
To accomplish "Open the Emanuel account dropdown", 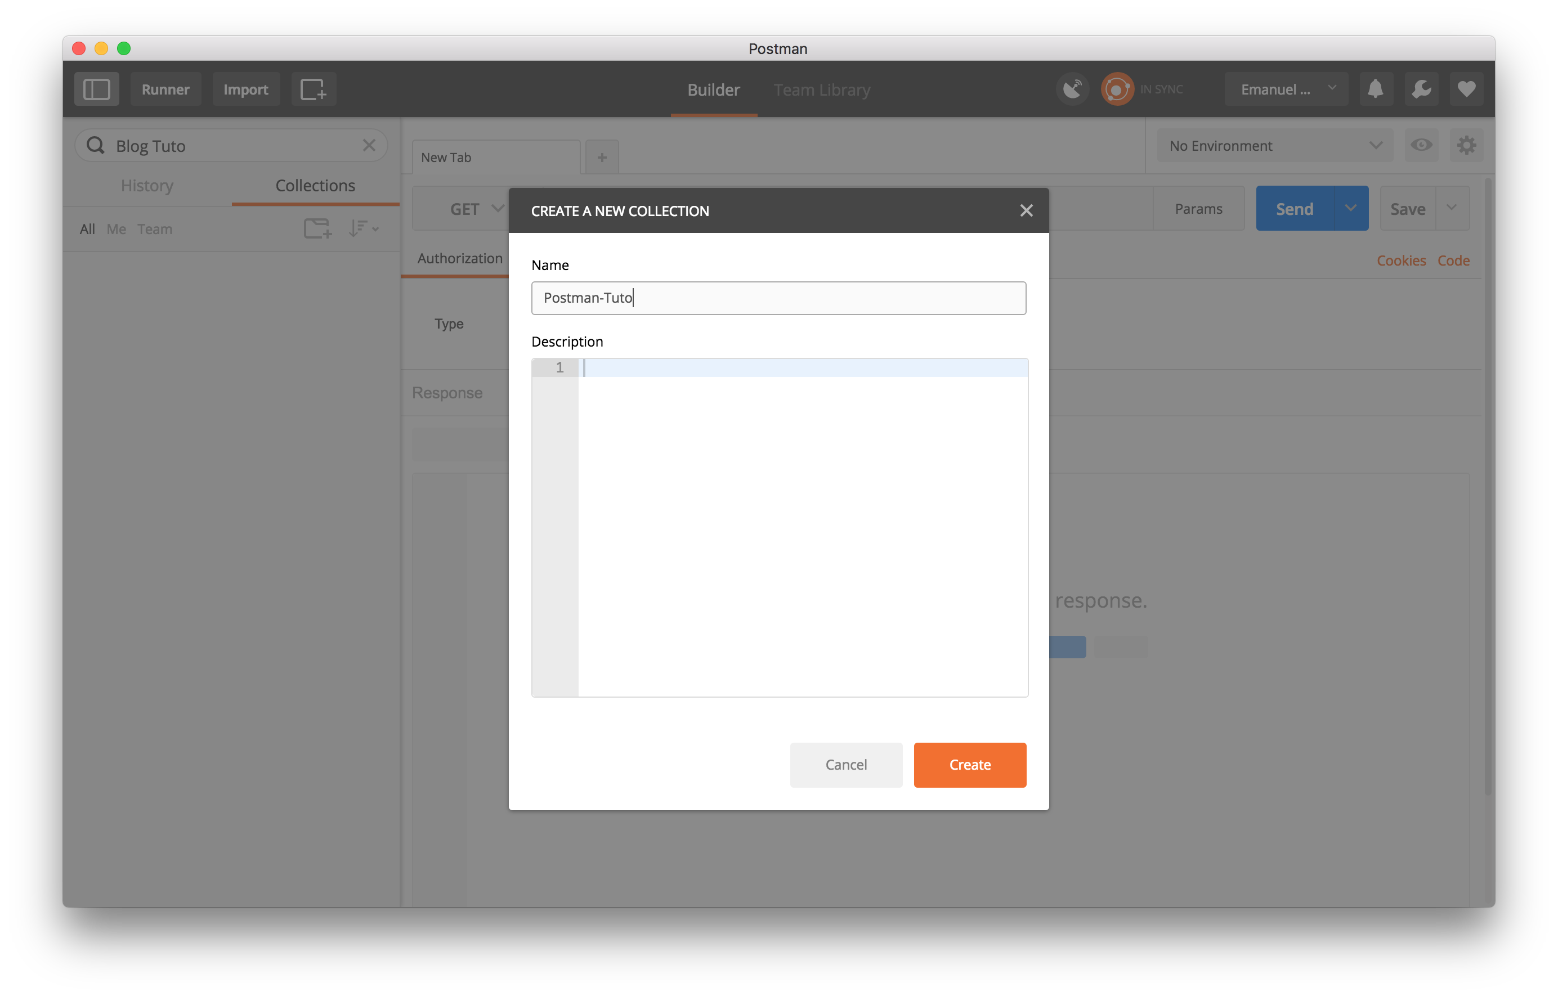I will (x=1286, y=89).
